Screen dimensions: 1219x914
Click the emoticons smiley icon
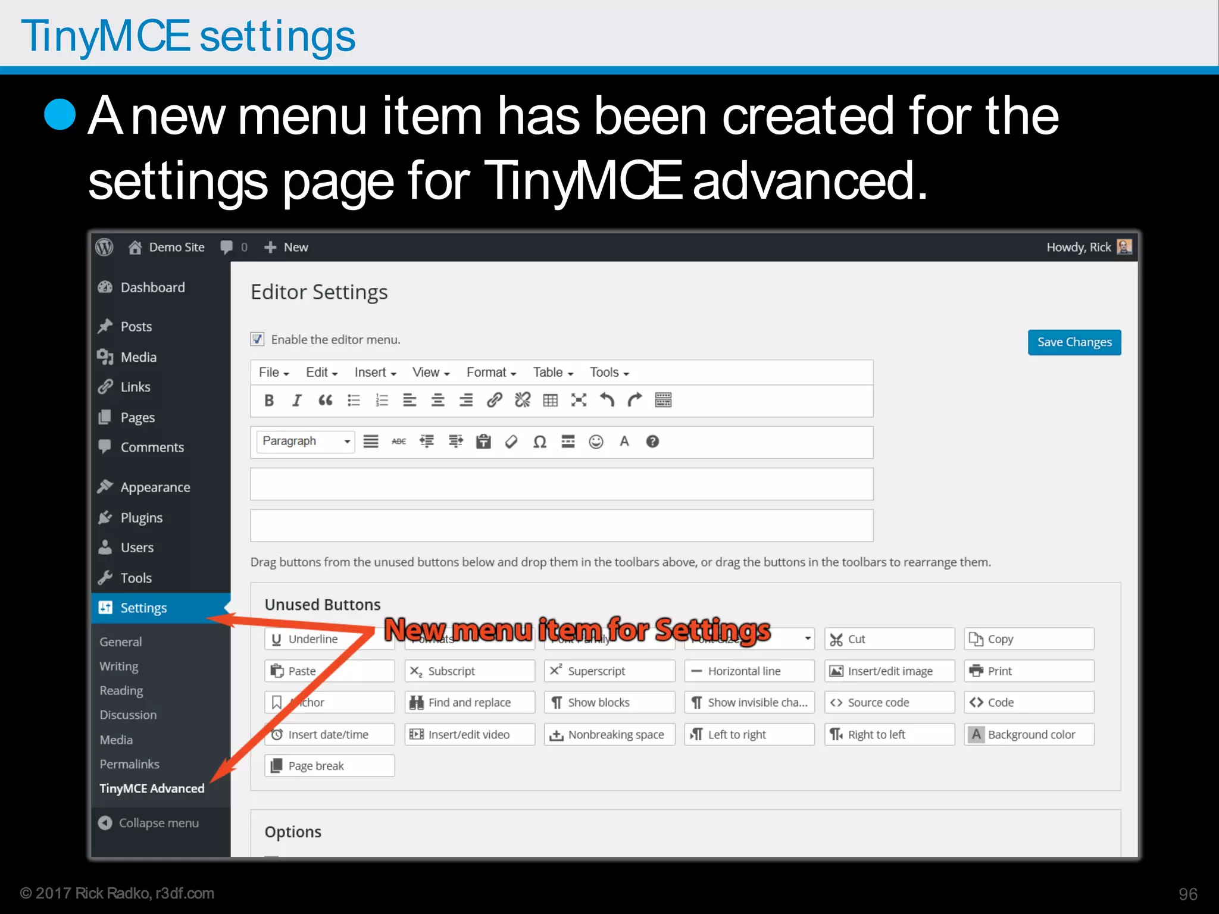point(596,442)
